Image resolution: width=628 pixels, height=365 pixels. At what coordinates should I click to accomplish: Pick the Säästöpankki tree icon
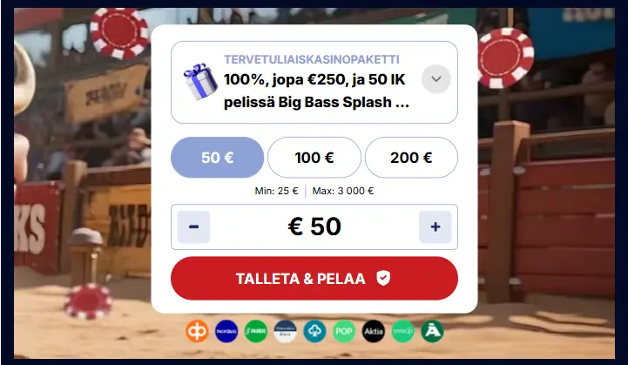coord(314,331)
